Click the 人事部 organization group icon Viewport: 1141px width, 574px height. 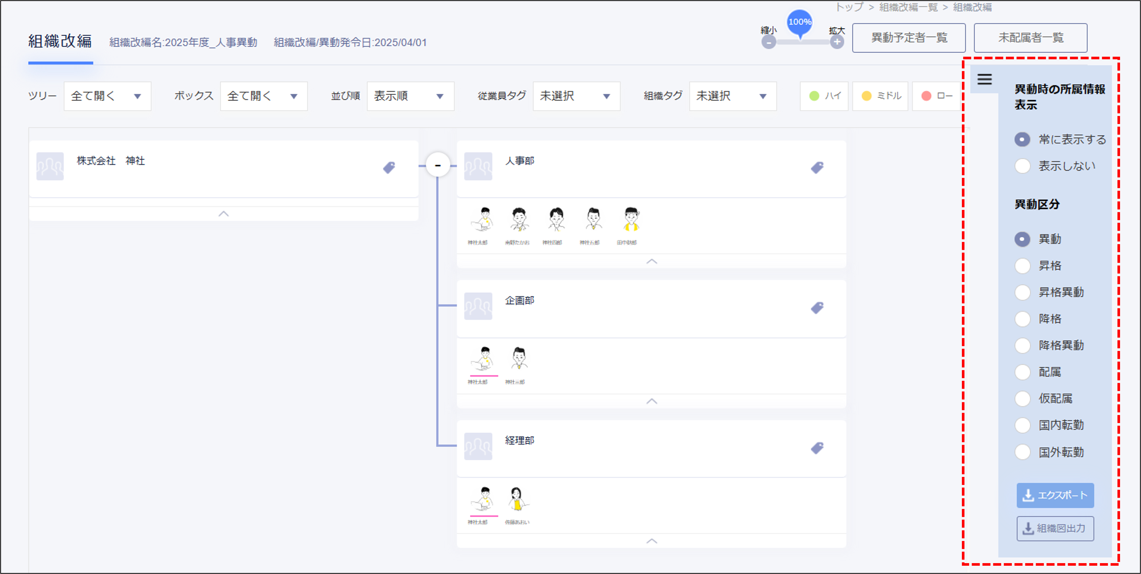[x=478, y=166]
